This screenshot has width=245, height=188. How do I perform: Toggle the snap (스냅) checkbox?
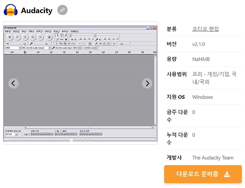point(29,134)
